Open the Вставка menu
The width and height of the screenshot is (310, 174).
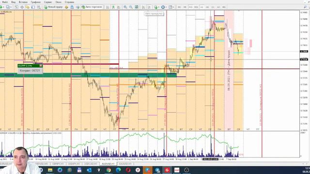coord(23,2)
